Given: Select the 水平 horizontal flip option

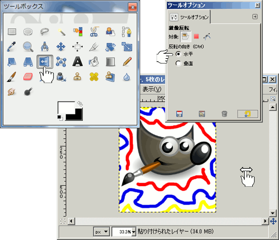Looking at the screenshot, I should 179,54.
